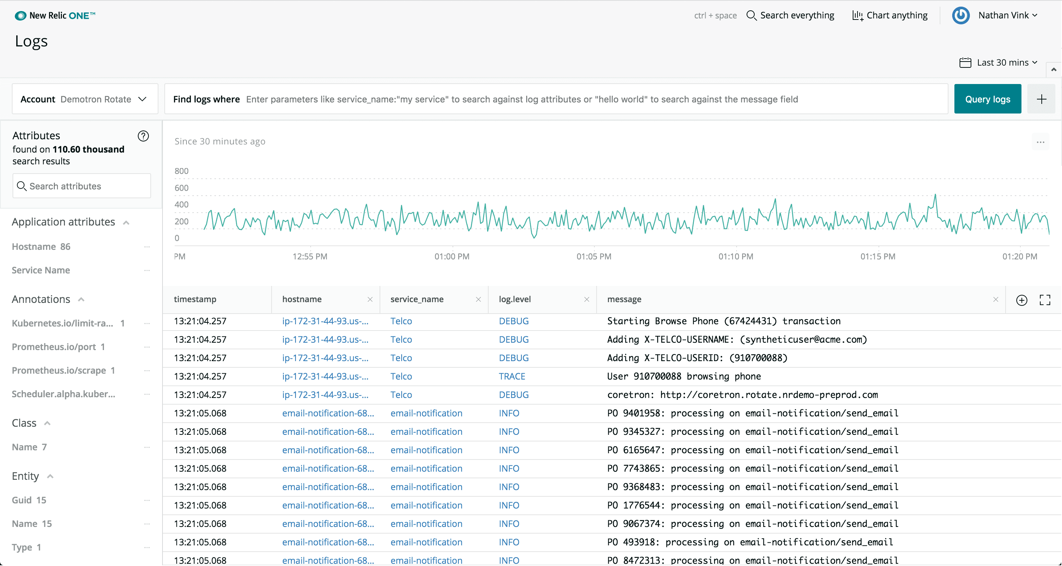
Task: Open the Hostname attribute options ellipsis
Action: click(x=147, y=247)
